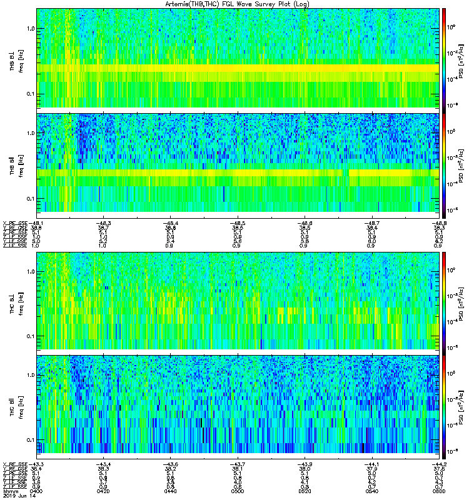
Task: Click the 0520 time label
Action: 305,491
